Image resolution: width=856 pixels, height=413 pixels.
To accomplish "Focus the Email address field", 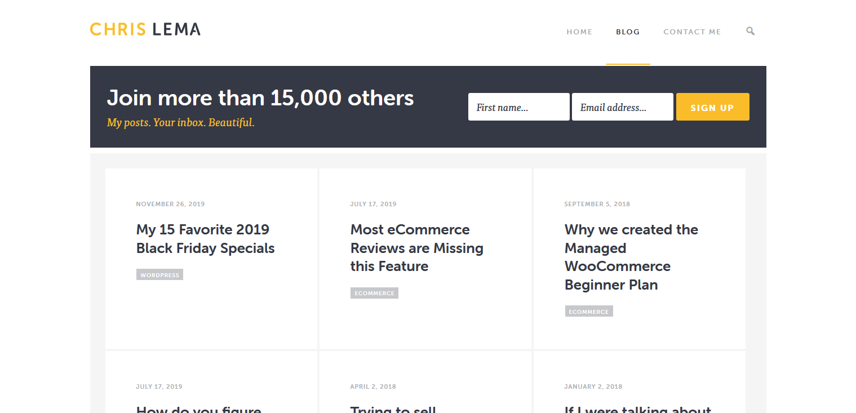I will pos(622,107).
